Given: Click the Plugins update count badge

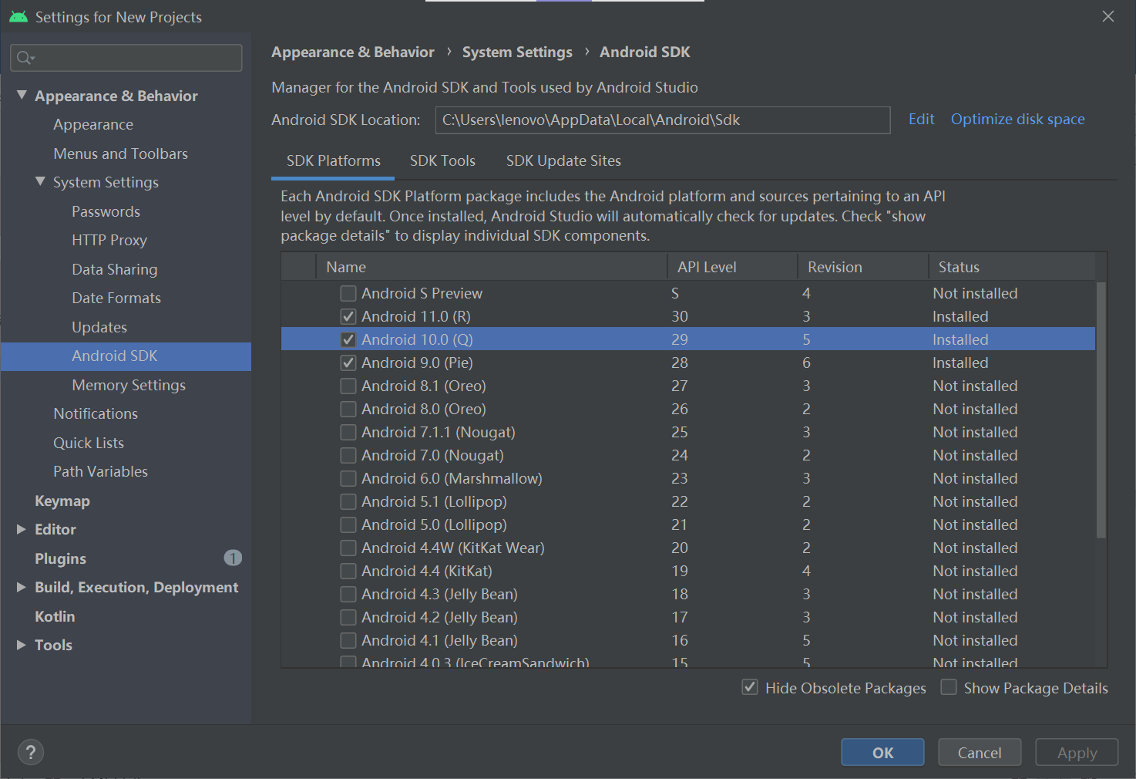Looking at the screenshot, I should [x=233, y=558].
